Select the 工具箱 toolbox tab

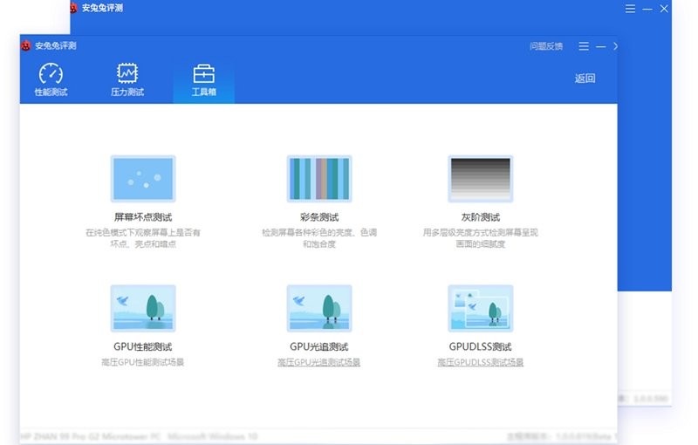pyautogui.click(x=203, y=81)
